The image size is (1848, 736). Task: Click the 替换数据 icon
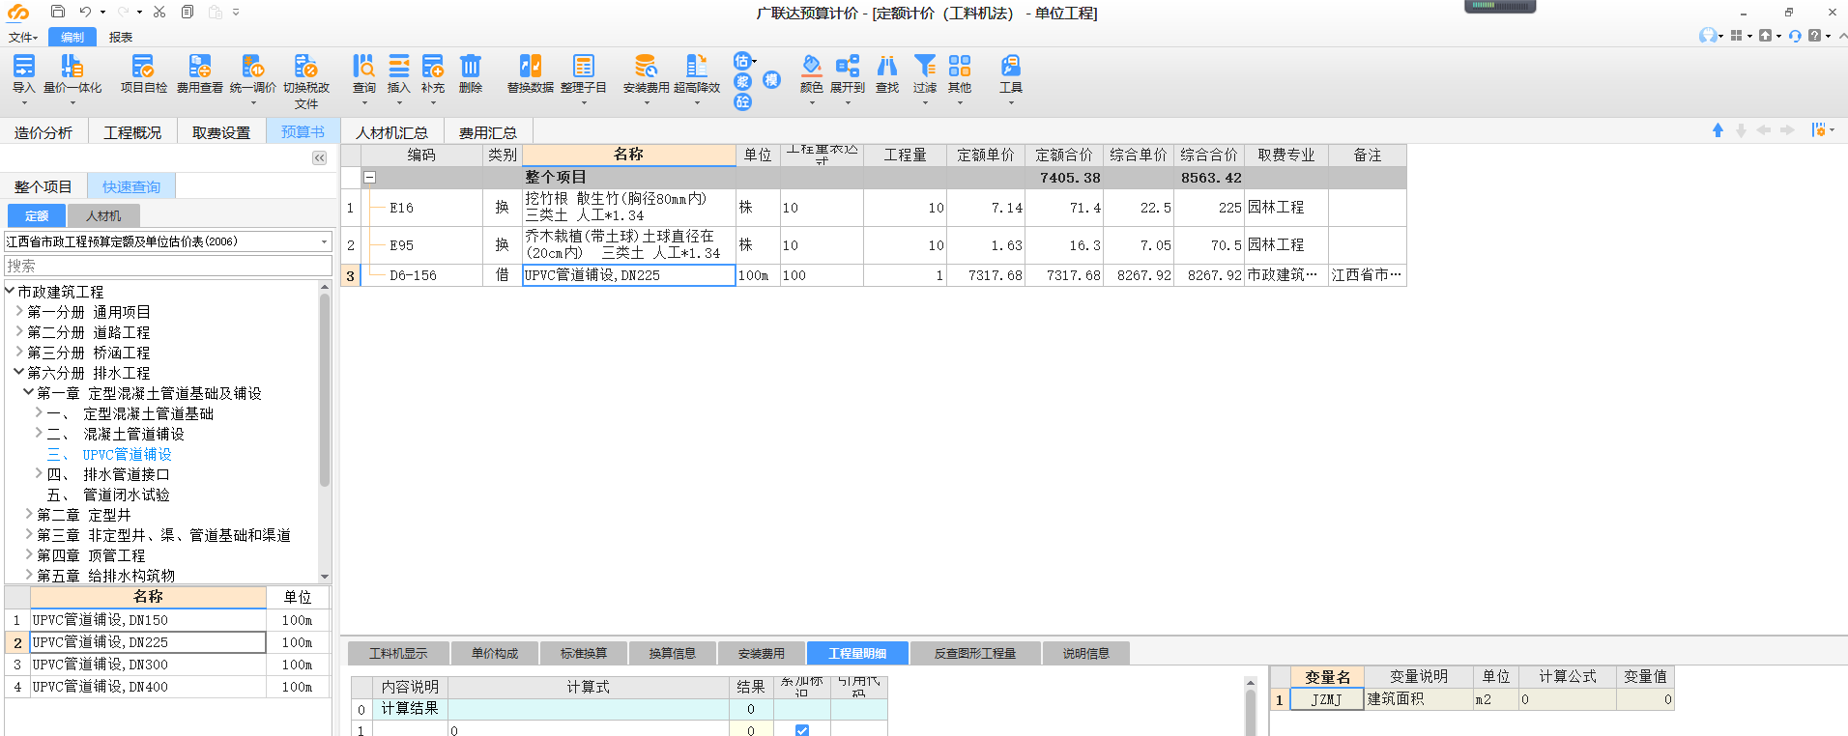[x=530, y=66]
